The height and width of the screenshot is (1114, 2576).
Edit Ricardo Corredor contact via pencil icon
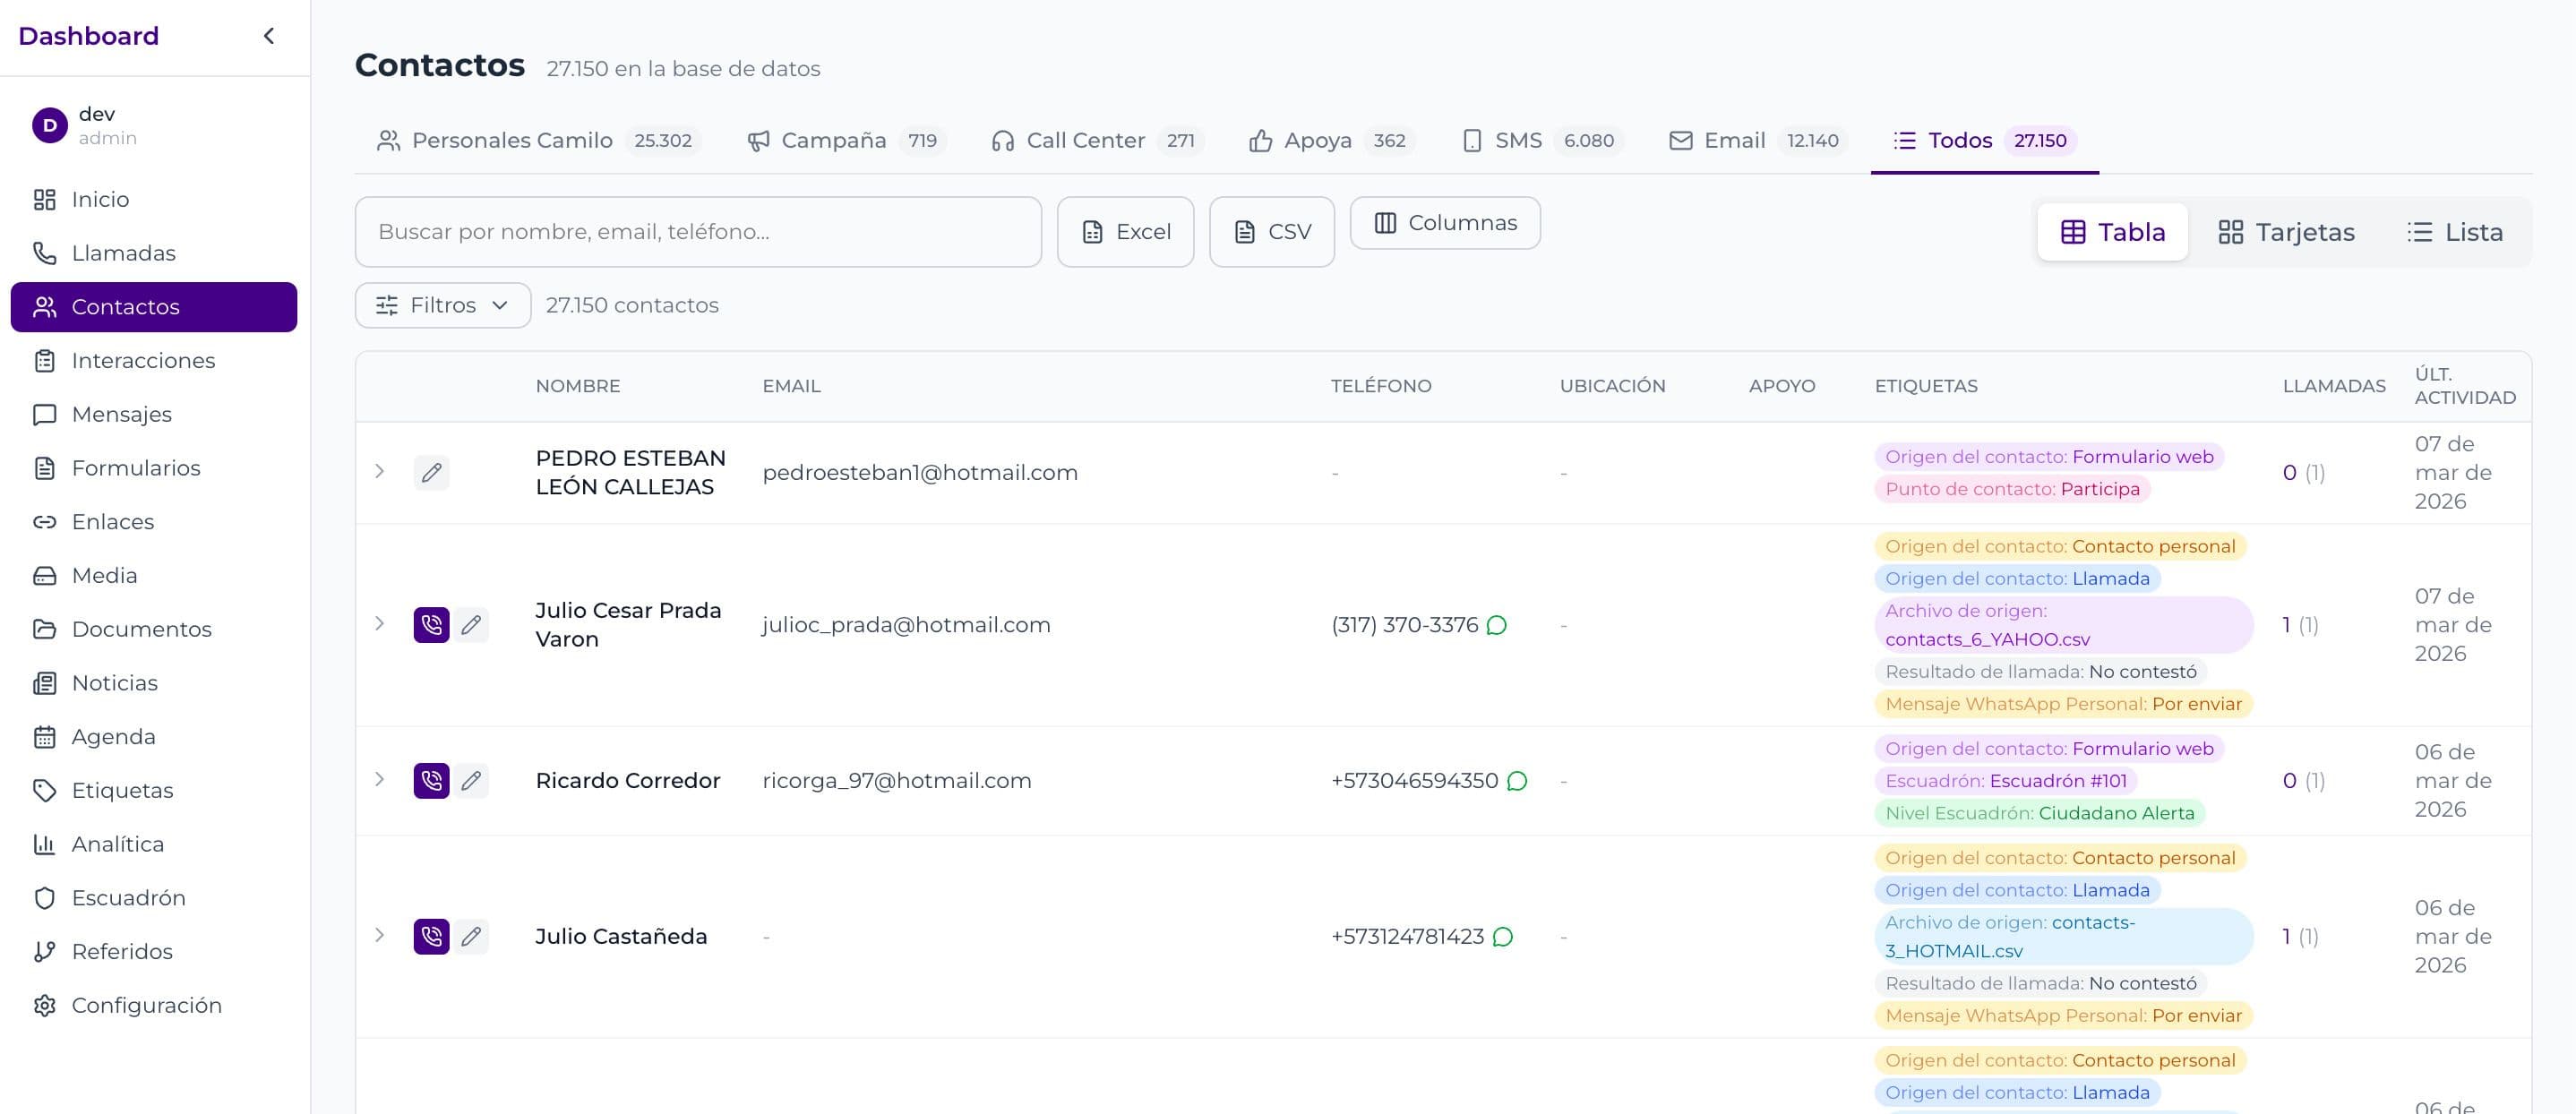[471, 781]
